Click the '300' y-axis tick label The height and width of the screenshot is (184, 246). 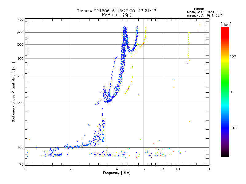(20, 77)
